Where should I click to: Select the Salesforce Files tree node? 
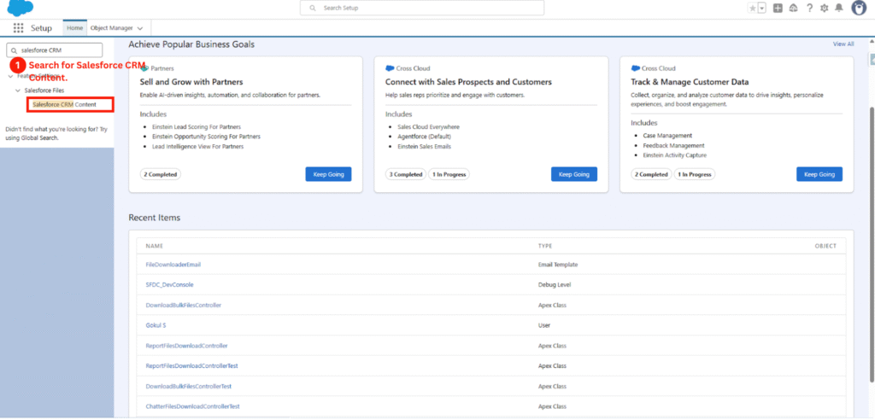[44, 90]
